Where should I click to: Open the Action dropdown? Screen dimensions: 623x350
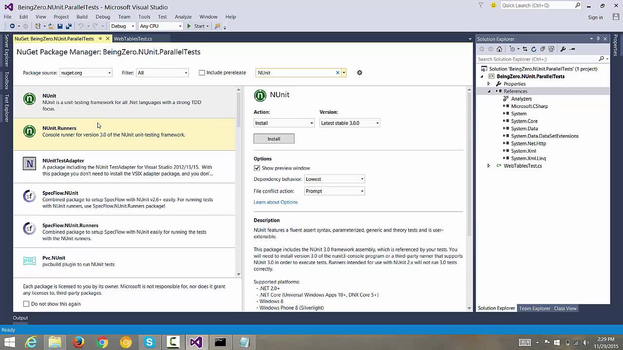point(284,123)
